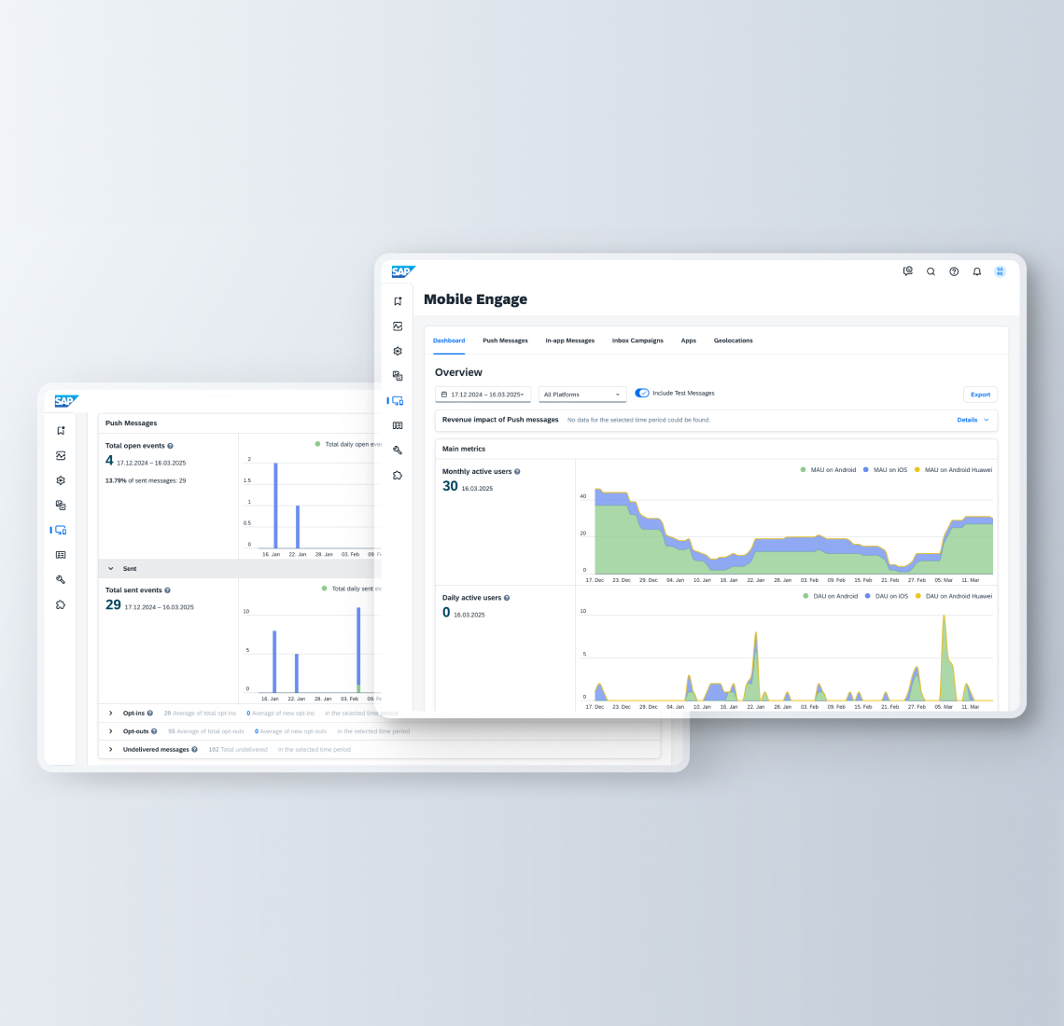Disable the Include Test Messages toggle
Image resolution: width=1064 pixels, height=1026 pixels.
click(x=642, y=393)
